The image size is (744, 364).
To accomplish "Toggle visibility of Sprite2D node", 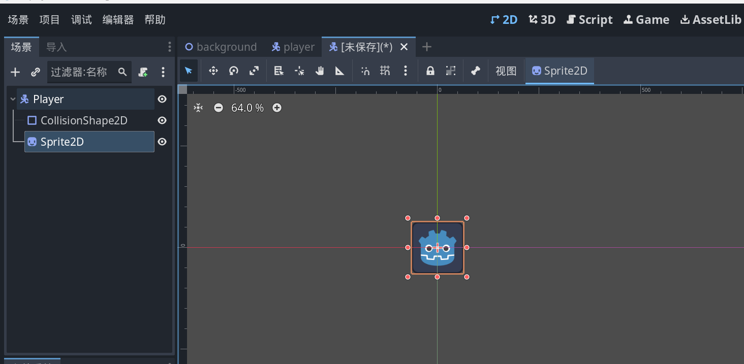I will [162, 142].
